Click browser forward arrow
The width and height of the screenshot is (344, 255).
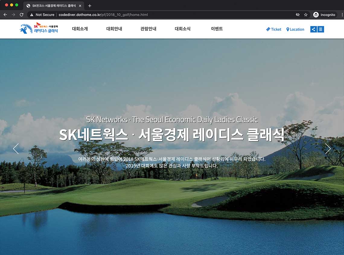click(x=13, y=15)
